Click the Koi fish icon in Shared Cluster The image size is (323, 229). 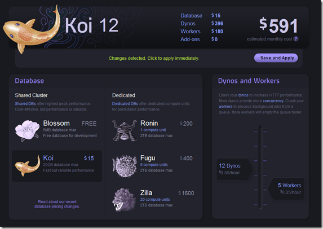point(28,166)
